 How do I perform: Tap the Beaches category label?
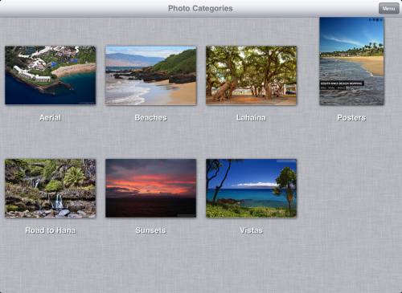[x=151, y=118]
